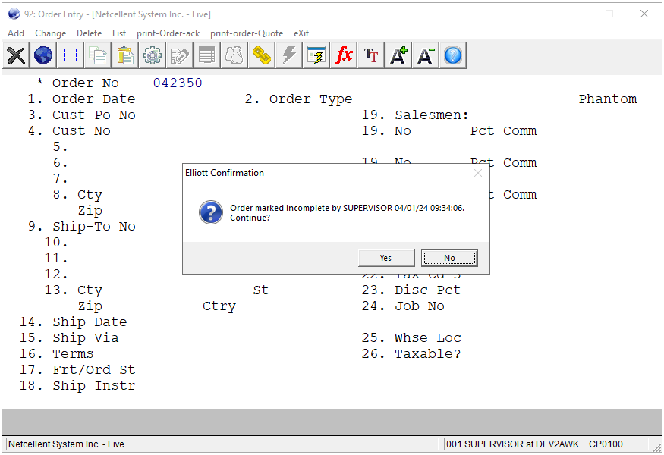Open the red fx function icon

[344, 55]
